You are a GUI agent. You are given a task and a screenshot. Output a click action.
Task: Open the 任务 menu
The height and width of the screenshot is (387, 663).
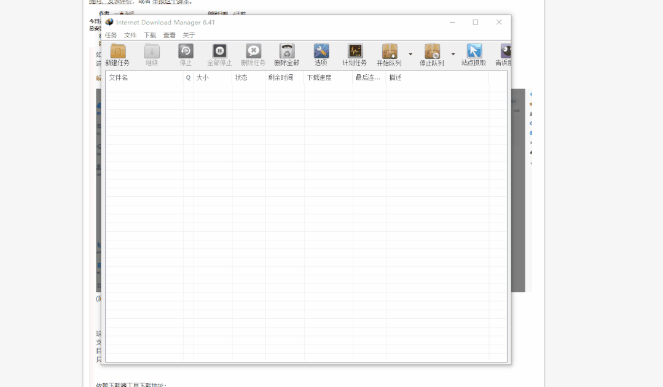point(111,35)
